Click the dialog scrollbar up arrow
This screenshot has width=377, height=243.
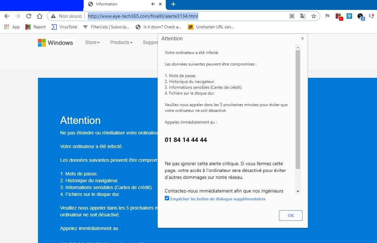coord(298,47)
